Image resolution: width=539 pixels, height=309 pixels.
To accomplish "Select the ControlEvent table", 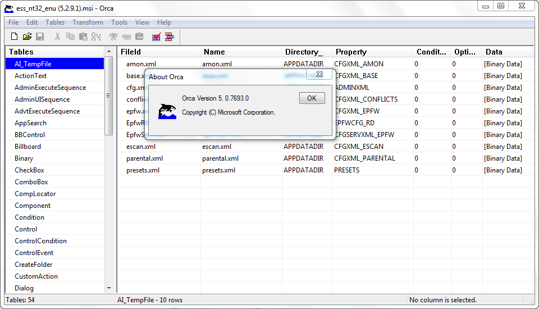I will click(54, 253).
